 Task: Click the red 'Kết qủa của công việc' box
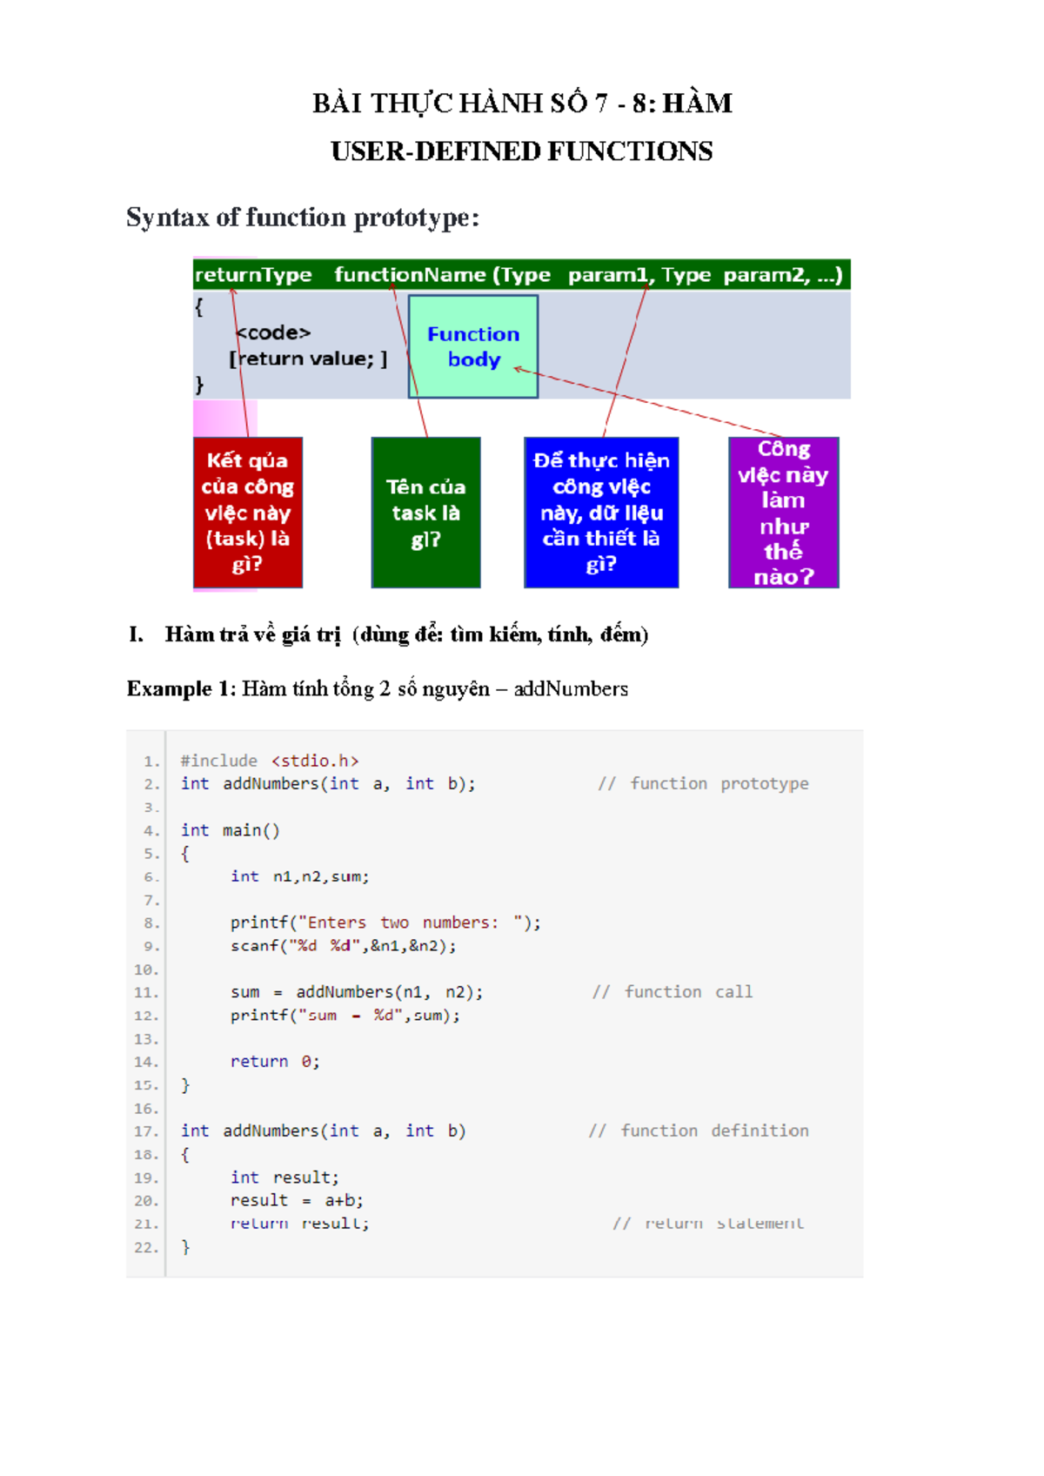click(x=248, y=513)
